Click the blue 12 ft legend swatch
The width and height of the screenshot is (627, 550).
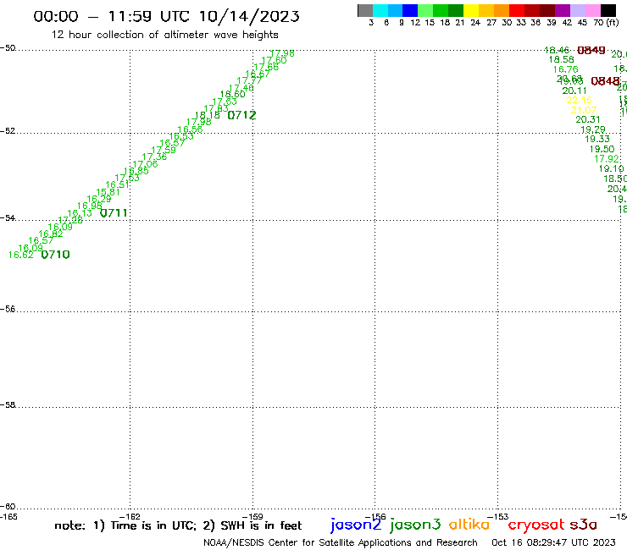(x=410, y=10)
